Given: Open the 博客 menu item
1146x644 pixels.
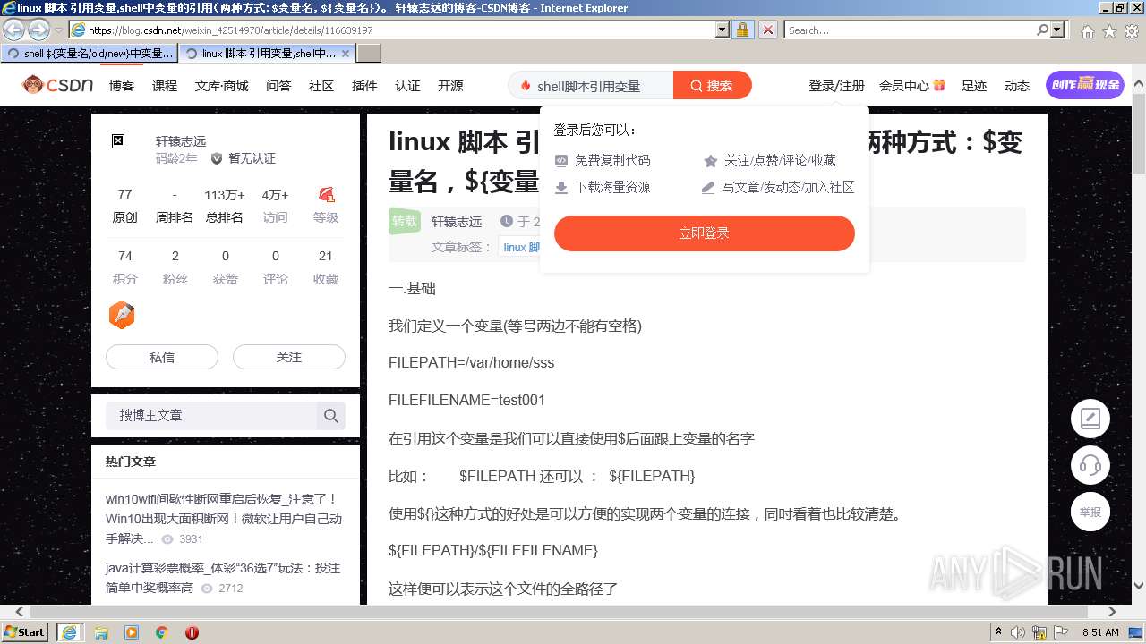Looking at the screenshot, I should coord(122,86).
